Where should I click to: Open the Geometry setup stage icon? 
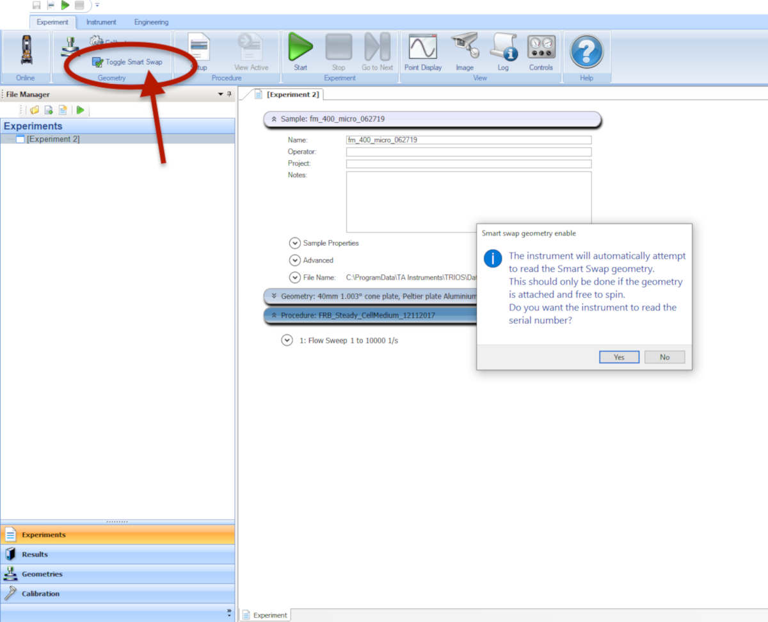pyautogui.click(x=71, y=47)
